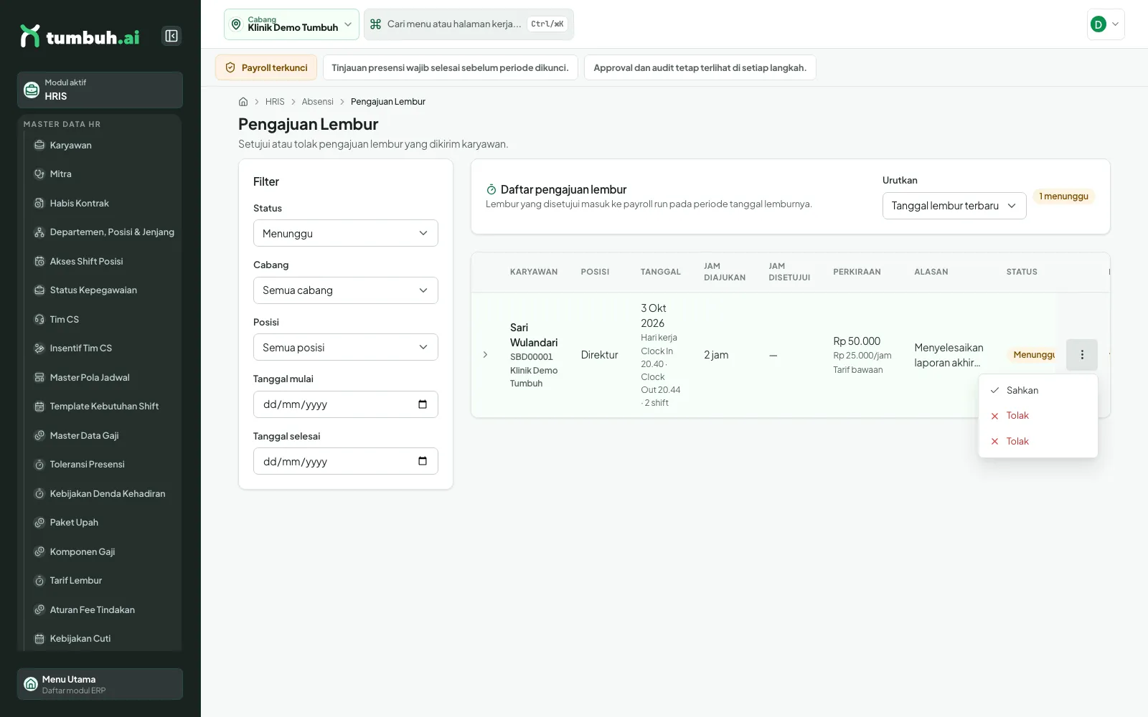Choose Sahkan from the action menu
1148x717 pixels.
click(x=1038, y=391)
